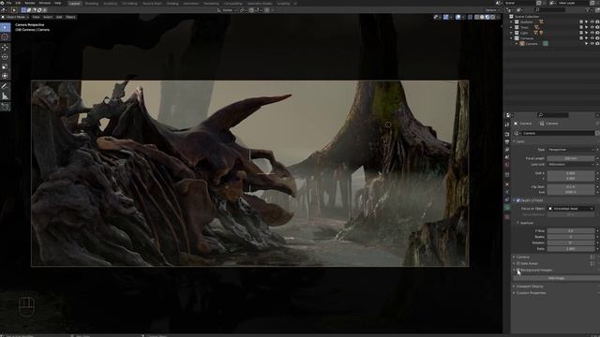Click the Focal Length value slider
600x337 pixels.
tap(571, 158)
